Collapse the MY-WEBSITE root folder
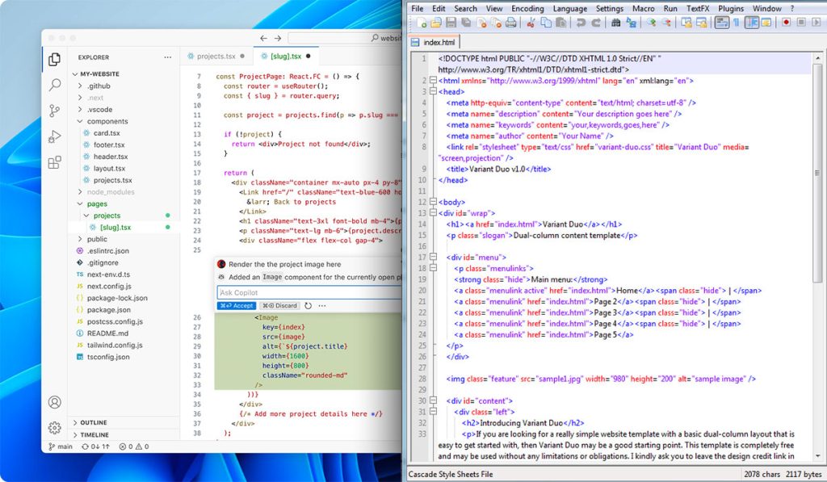Screen dimensions: 827x482 coord(124,73)
